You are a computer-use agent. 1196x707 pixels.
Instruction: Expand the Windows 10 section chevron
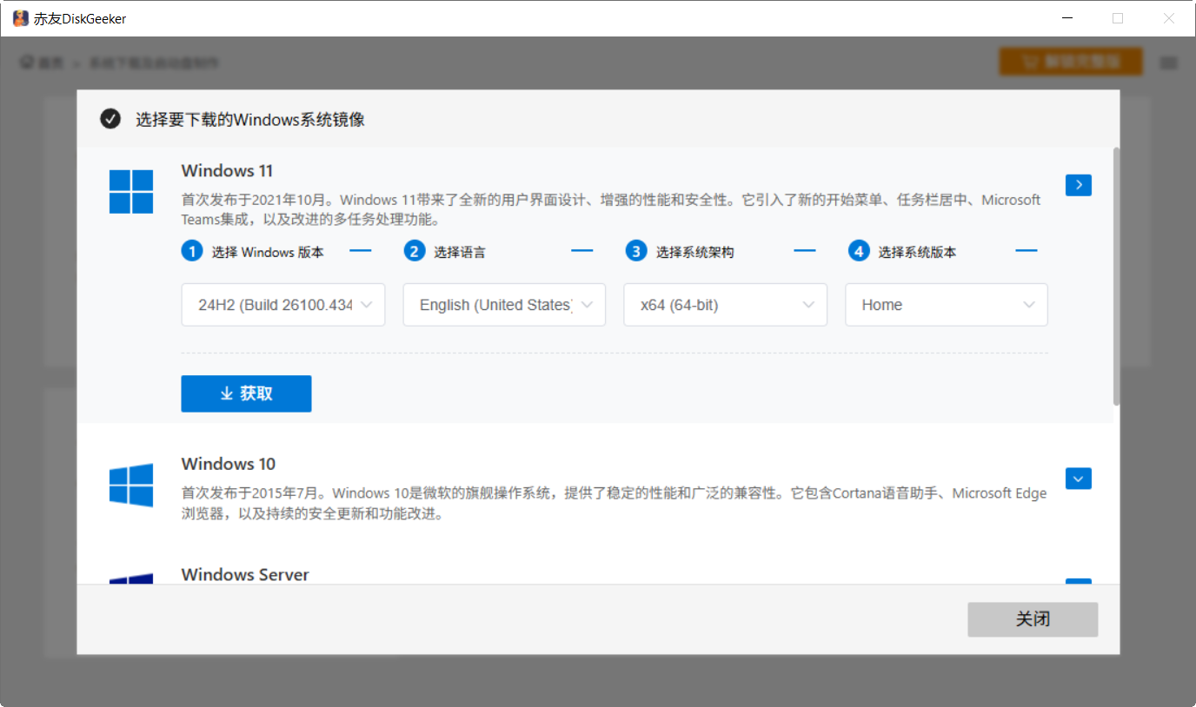[x=1078, y=479]
